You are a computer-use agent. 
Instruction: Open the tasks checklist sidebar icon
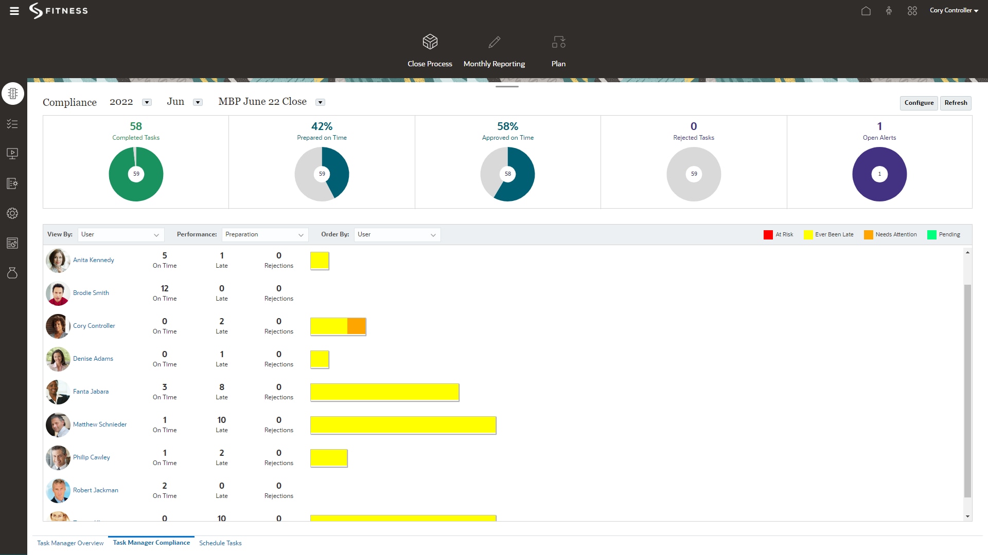[12, 124]
